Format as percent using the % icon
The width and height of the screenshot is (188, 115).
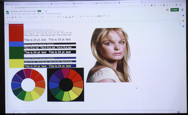tap(28, 17)
